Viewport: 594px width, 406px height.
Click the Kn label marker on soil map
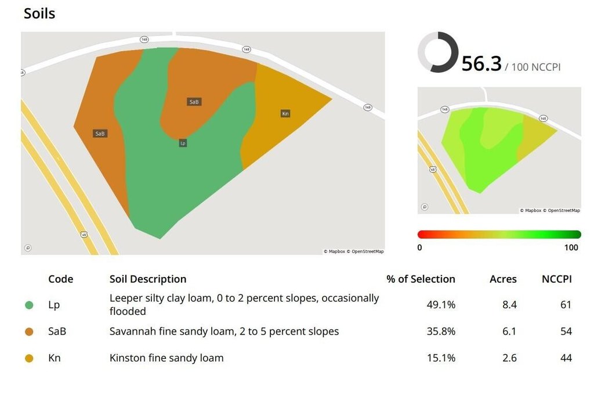(x=285, y=113)
